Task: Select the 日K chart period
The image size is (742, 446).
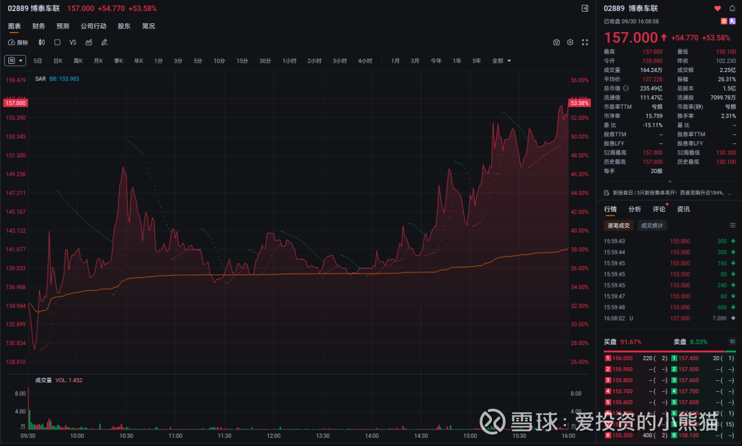Action: click(58, 61)
